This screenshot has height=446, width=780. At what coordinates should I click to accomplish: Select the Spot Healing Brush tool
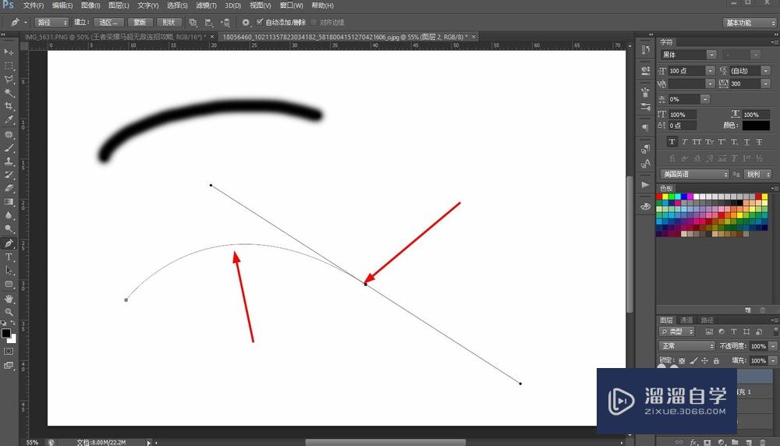tap(9, 134)
